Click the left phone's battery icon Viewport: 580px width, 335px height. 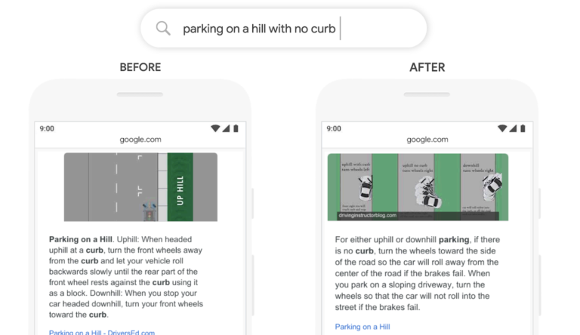[236, 128]
